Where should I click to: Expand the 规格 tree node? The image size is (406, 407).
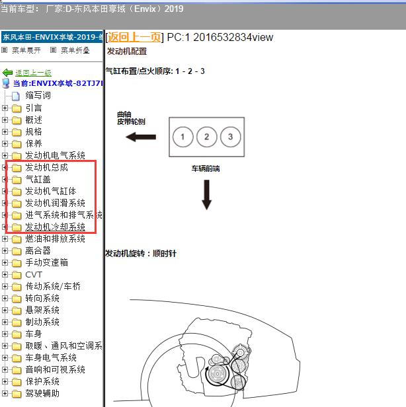point(5,132)
